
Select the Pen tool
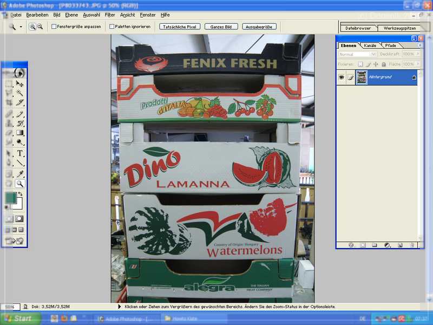9,163
